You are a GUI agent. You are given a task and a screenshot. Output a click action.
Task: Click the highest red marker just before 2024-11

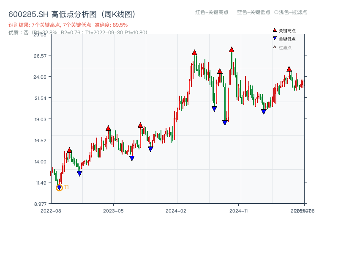[x=232, y=50]
